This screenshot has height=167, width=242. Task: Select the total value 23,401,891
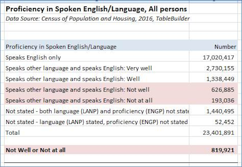coord(219,133)
